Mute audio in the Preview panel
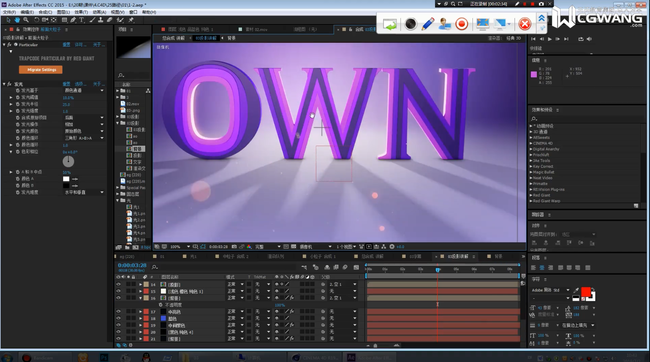This screenshot has width=650, height=362. [589, 39]
